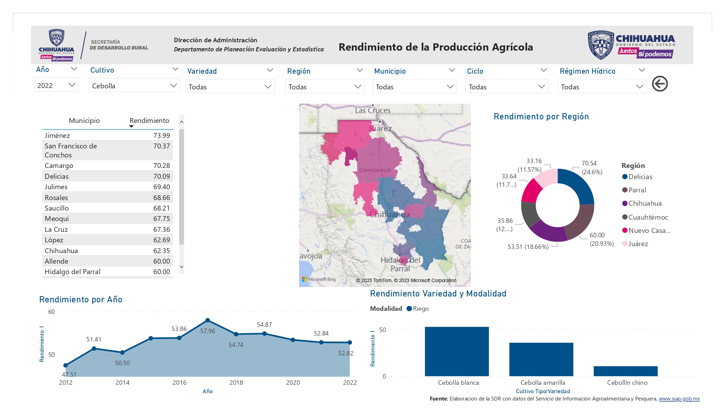Click the 62.35 value for Chihuahua municipio
725x419 pixels.
161,251
